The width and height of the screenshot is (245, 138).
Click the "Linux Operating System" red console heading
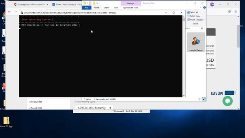(36, 20)
